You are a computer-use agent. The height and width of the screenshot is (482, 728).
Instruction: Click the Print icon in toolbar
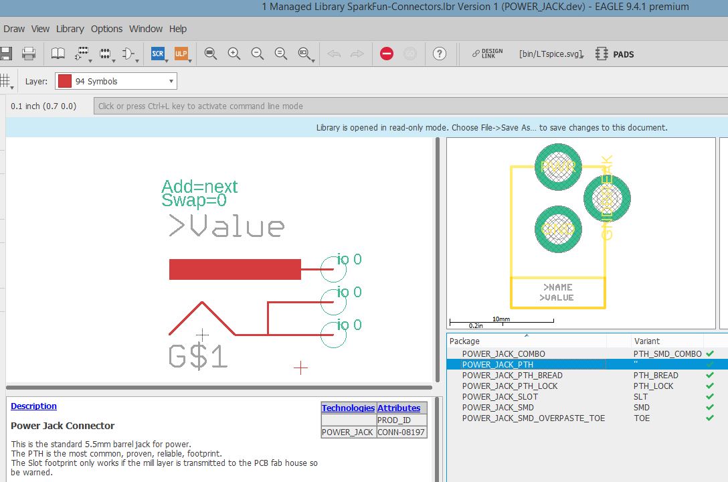tap(29, 54)
